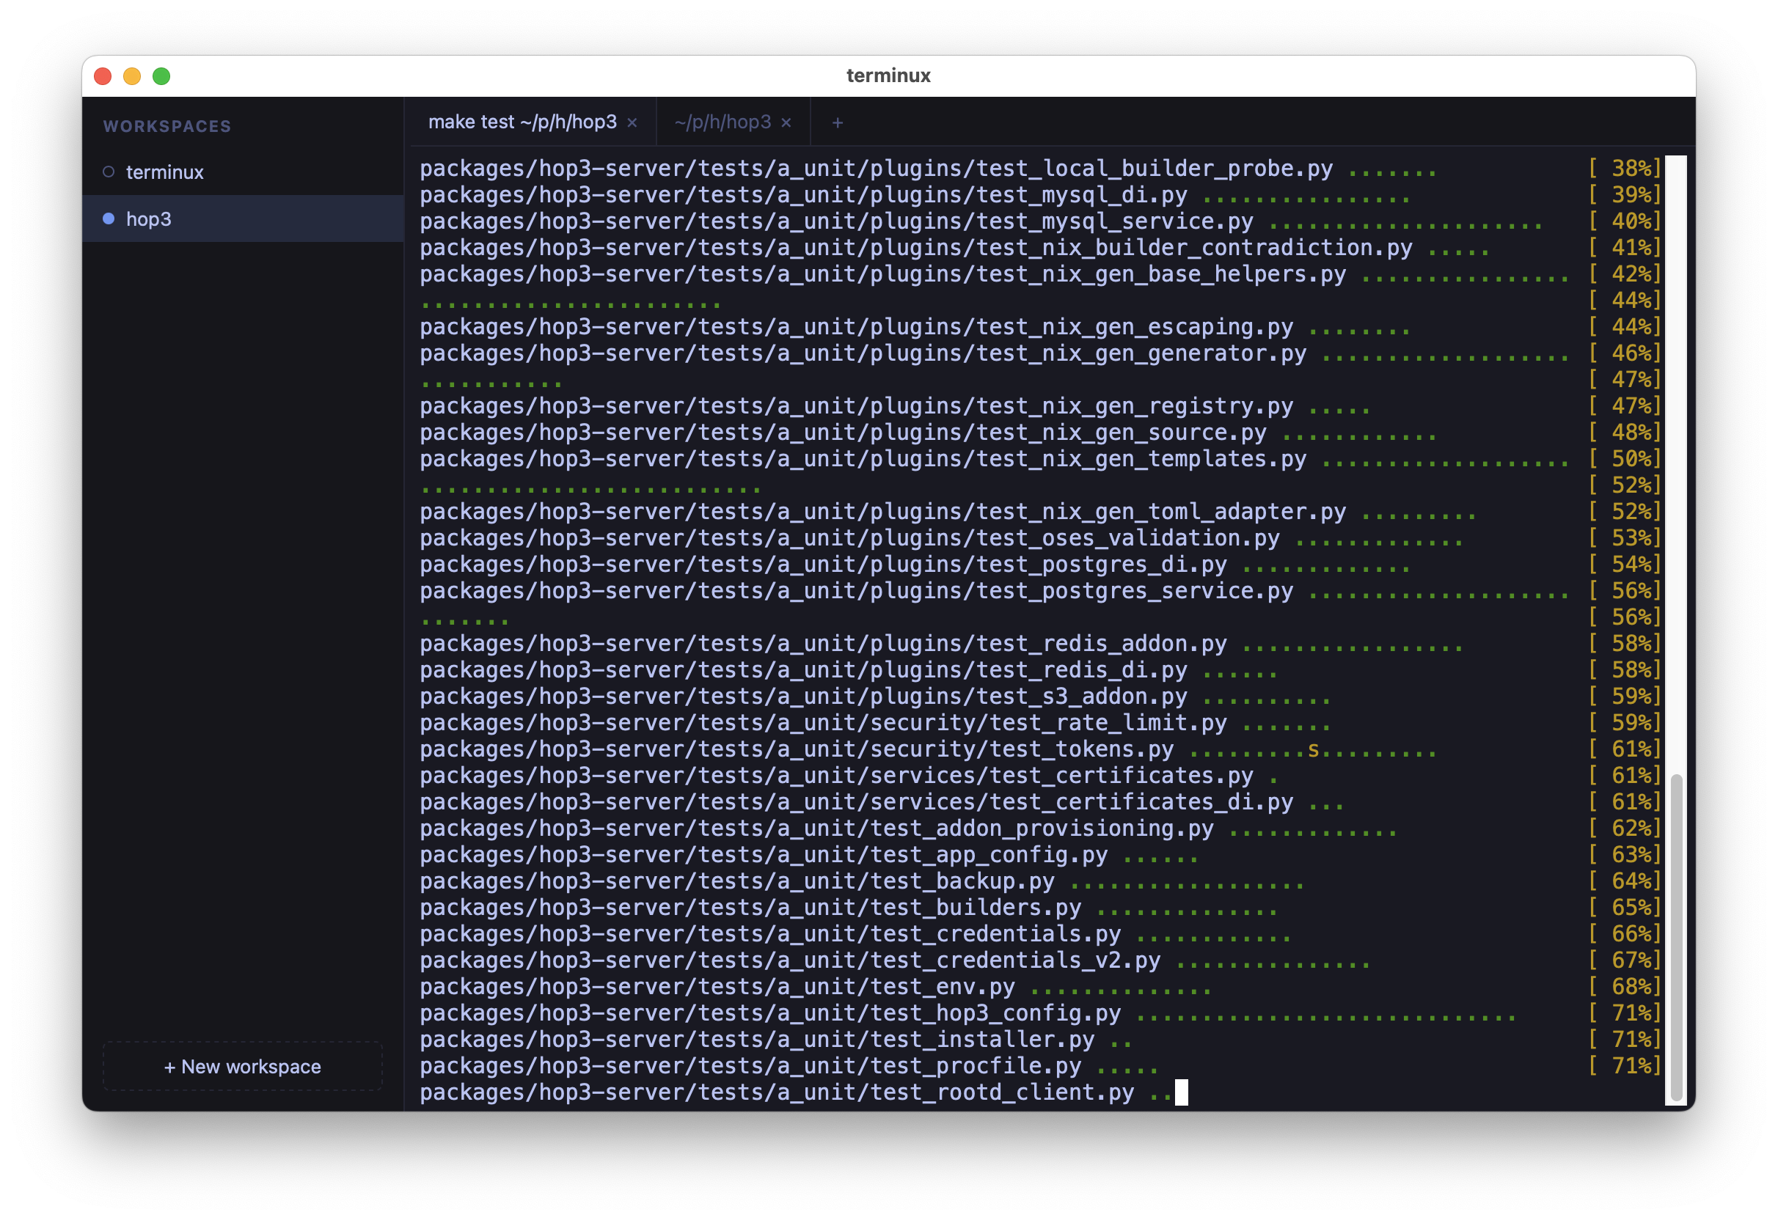The width and height of the screenshot is (1778, 1220).
Task: Click the test_app_config.py line
Action: click(1041, 854)
